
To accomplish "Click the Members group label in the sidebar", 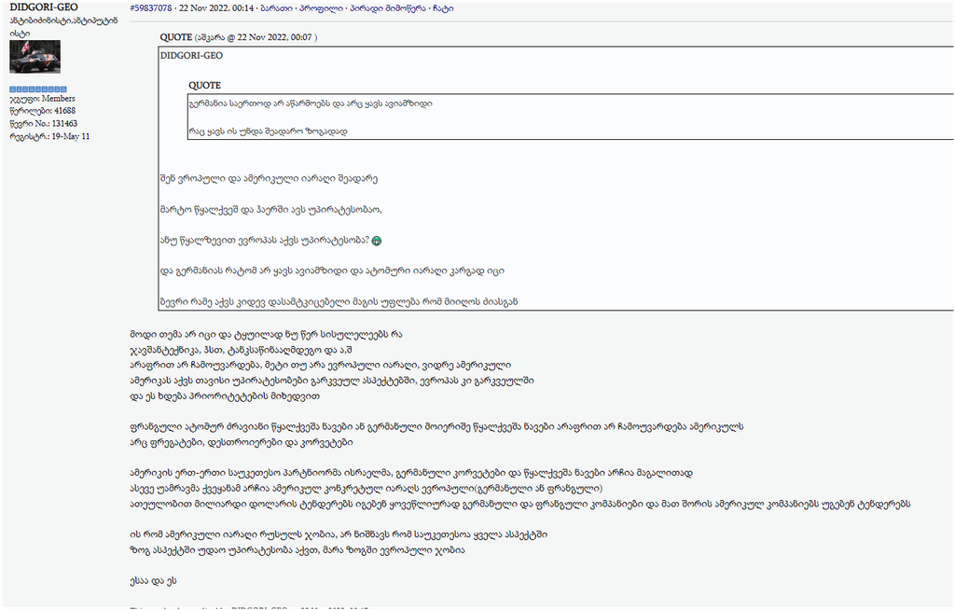I will coord(58,98).
